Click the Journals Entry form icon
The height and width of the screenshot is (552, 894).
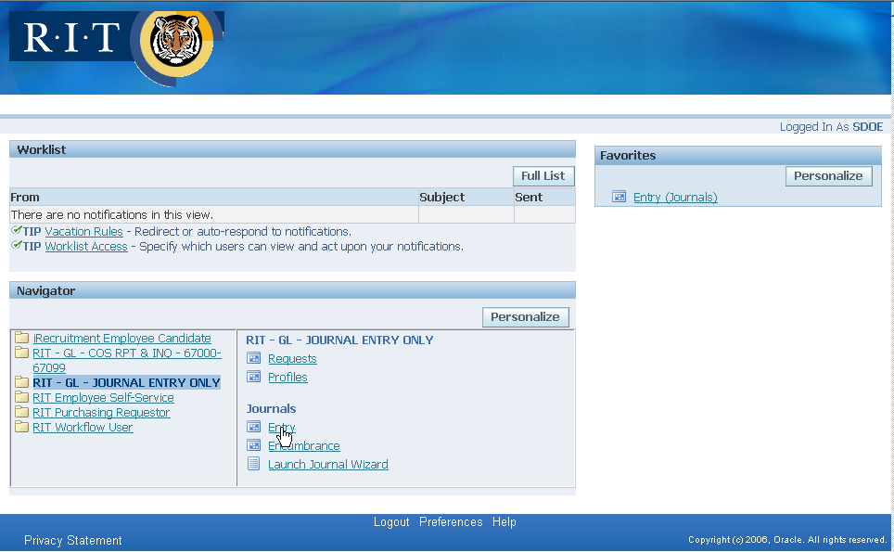coord(254,428)
